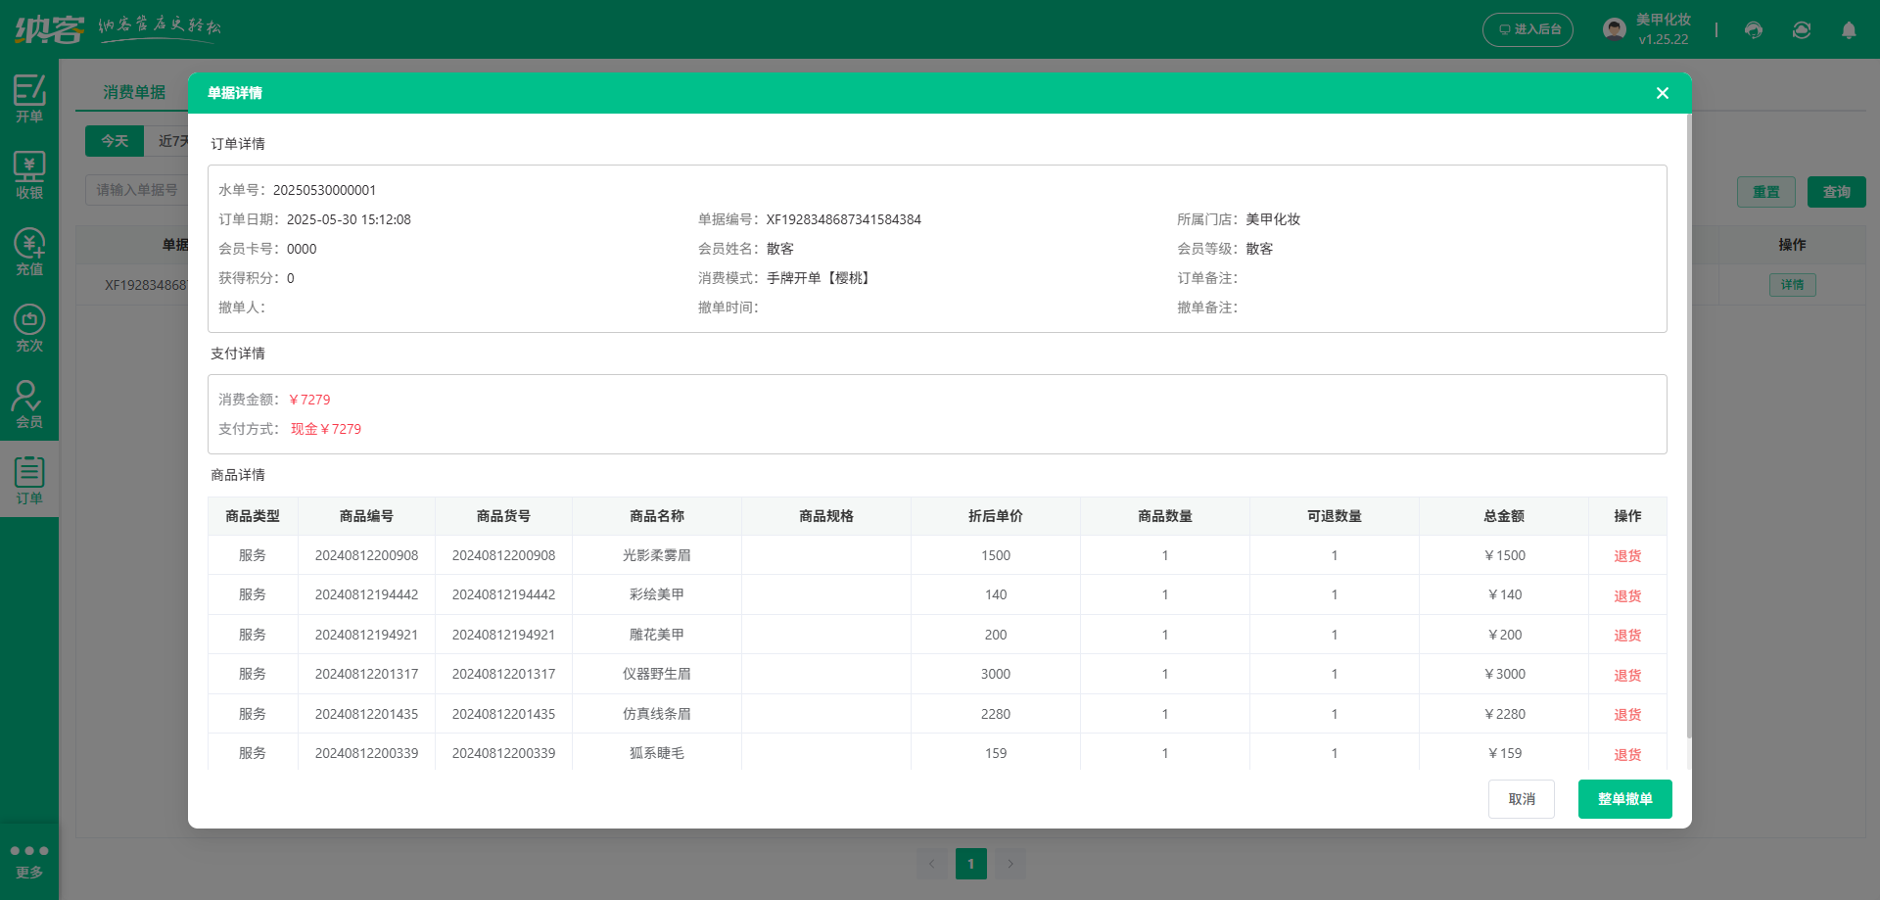Click the customer service headset icon
This screenshot has width=1880, height=900.
(1754, 30)
